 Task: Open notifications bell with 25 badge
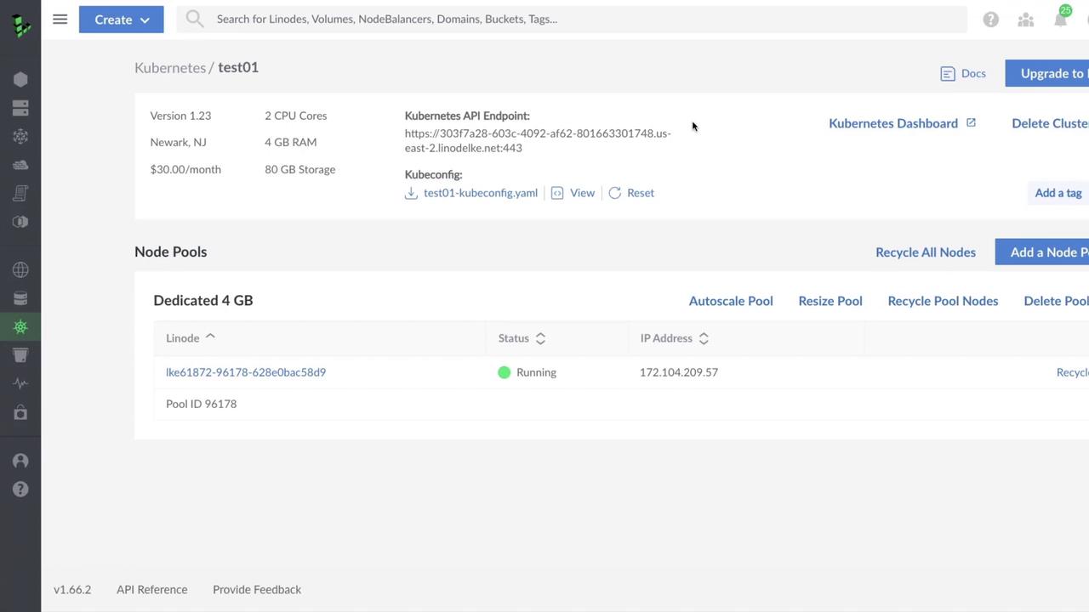pos(1060,19)
